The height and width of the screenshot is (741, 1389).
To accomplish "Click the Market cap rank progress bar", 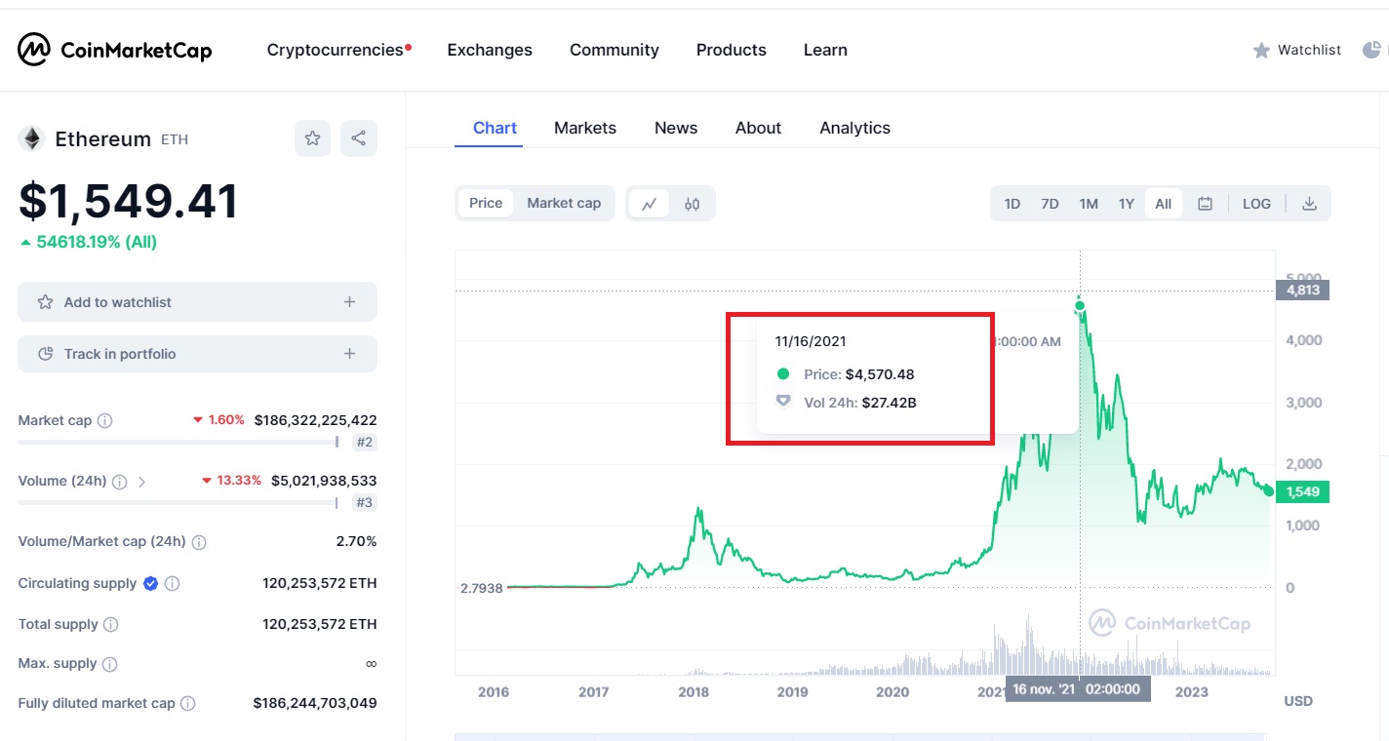I will (178, 443).
